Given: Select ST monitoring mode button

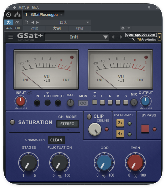Looking at the screenshot, I should (x=94, y=102).
